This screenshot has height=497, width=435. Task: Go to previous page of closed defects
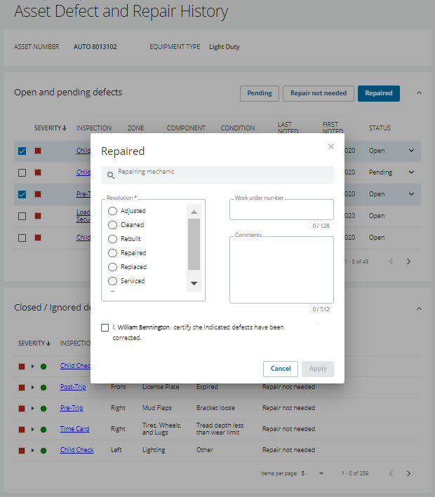(391, 473)
